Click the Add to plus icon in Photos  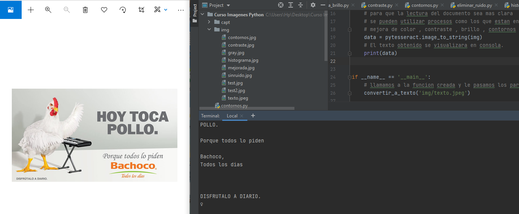(x=31, y=10)
